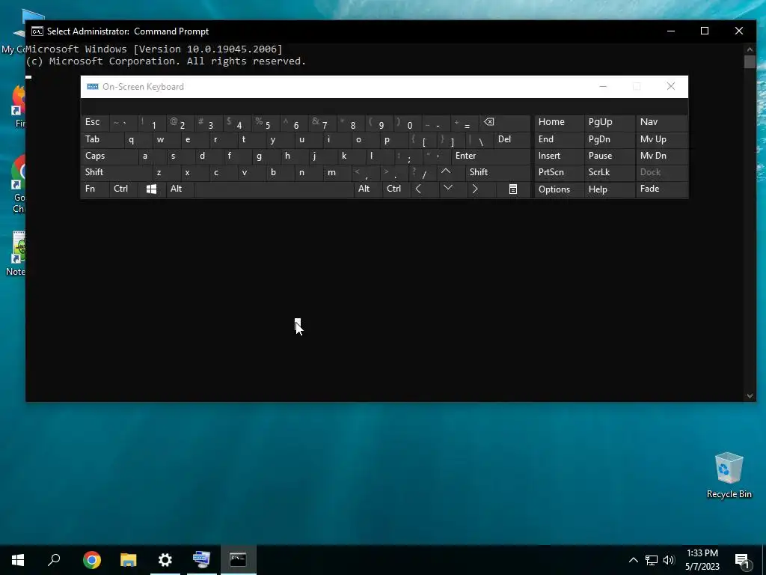Click Command Prompt scrollbar down arrow
Image resolution: width=766 pixels, height=575 pixels.
[x=750, y=396]
